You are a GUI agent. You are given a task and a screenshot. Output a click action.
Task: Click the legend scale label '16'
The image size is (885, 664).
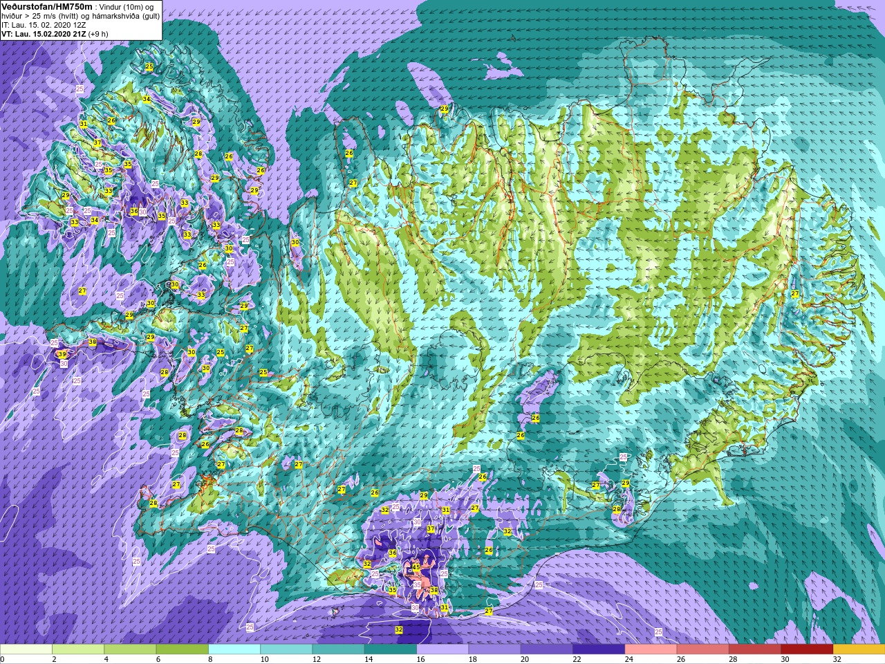coord(420,659)
